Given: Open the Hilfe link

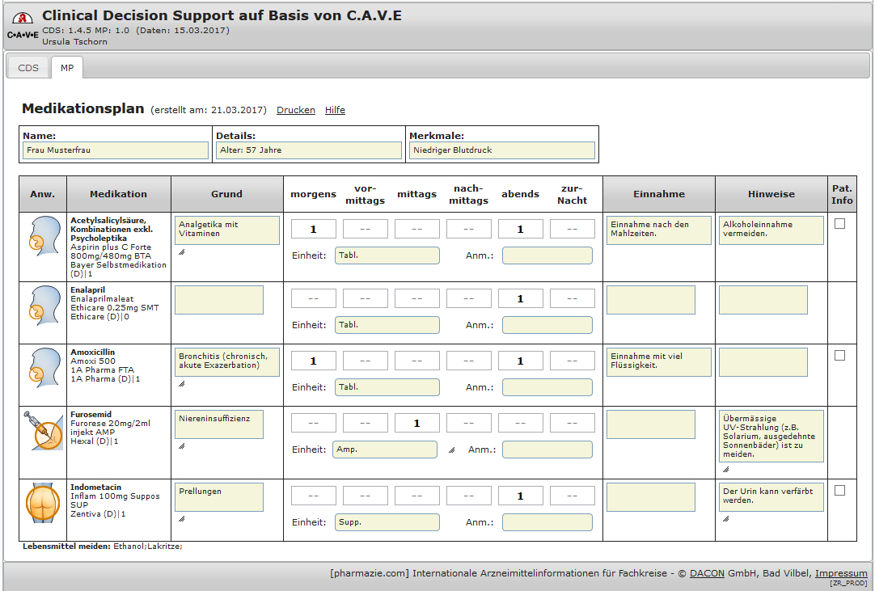Looking at the screenshot, I should (x=335, y=110).
